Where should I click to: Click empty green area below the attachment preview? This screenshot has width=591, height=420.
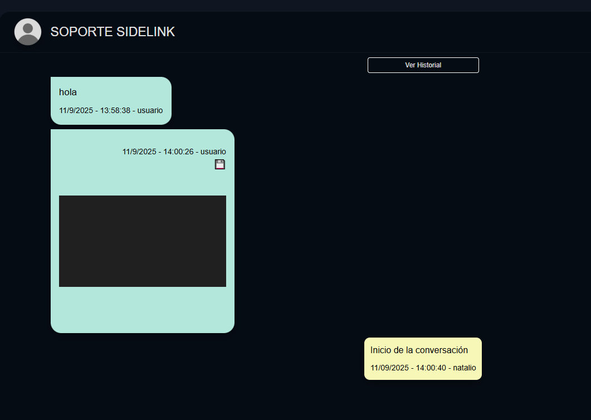(x=143, y=309)
